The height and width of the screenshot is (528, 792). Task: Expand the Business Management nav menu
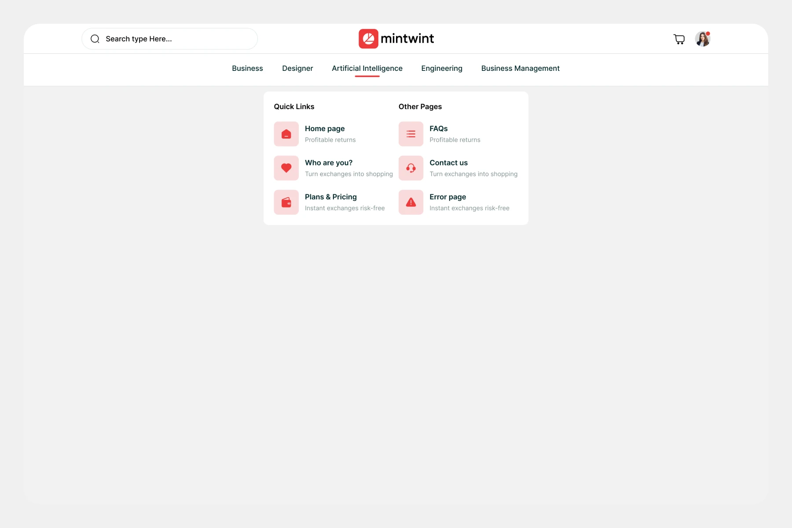click(x=520, y=69)
